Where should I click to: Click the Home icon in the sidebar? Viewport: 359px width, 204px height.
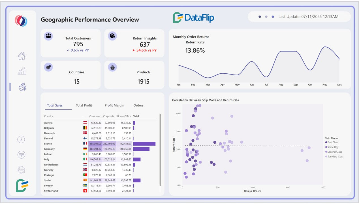click(x=21, y=56)
